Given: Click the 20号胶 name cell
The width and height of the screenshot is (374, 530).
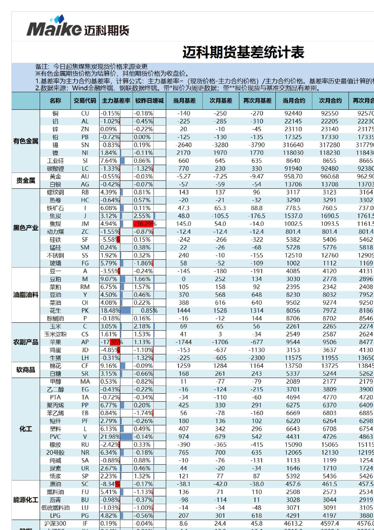Looking at the screenshot, I should (x=55, y=453).
